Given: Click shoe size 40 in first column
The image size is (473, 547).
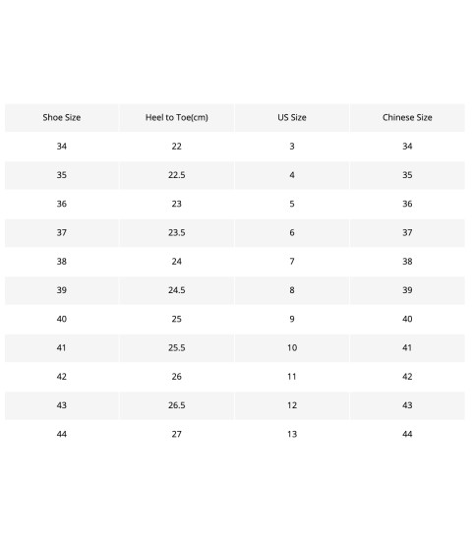Looking at the screenshot, I should coord(62,319).
